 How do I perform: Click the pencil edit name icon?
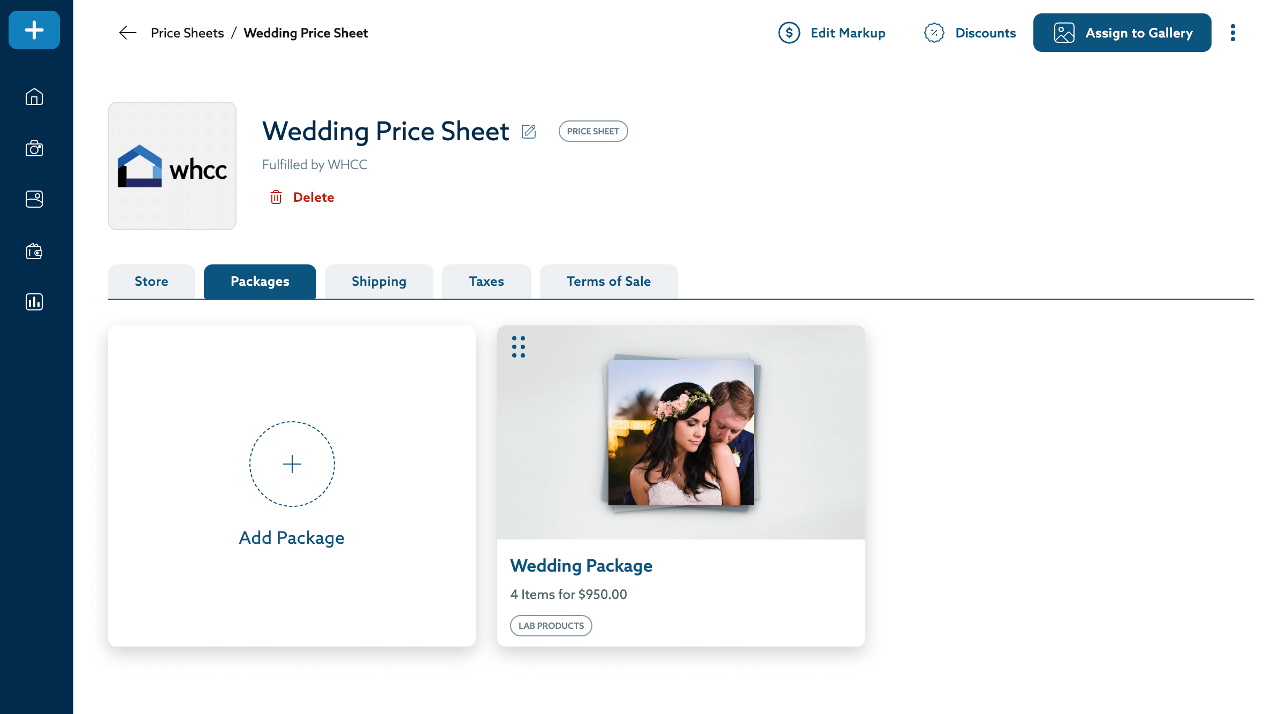point(529,132)
